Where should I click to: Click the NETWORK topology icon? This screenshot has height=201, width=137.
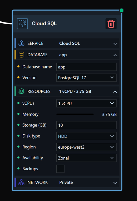pos(21,182)
